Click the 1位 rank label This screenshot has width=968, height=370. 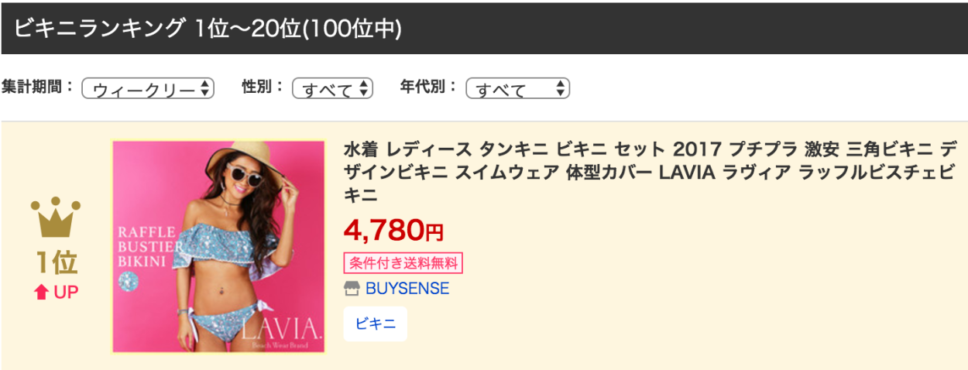(x=56, y=264)
